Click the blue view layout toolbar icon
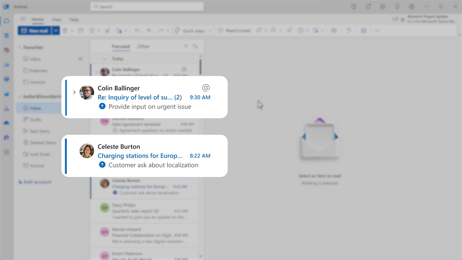 tap(364, 30)
